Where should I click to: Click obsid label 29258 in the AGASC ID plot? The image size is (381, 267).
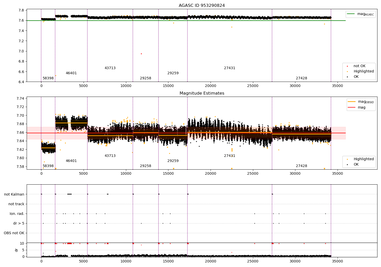[x=146, y=78]
